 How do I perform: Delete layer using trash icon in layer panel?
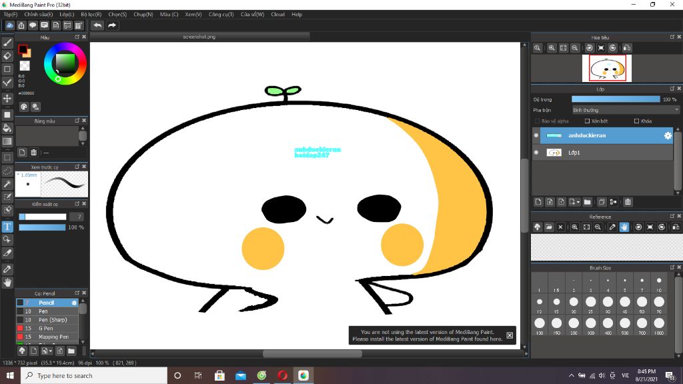click(x=628, y=202)
